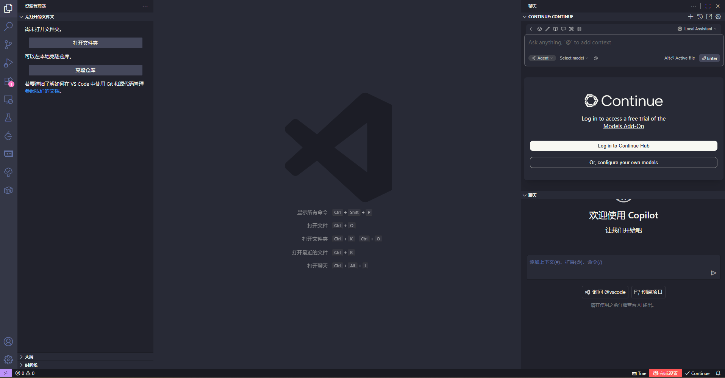Open the Local Assistant dropdown
Screen dimensions: 725x378
(x=697, y=29)
